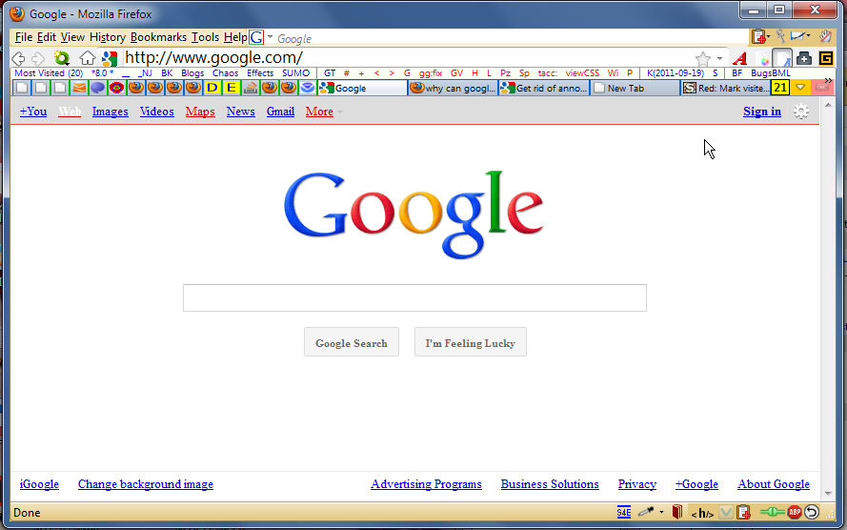Click the color wheel page icon in toolbar
The image size is (847, 530).
click(x=762, y=59)
